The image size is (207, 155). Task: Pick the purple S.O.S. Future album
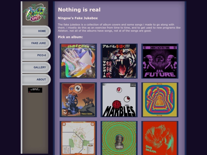coord(160,61)
